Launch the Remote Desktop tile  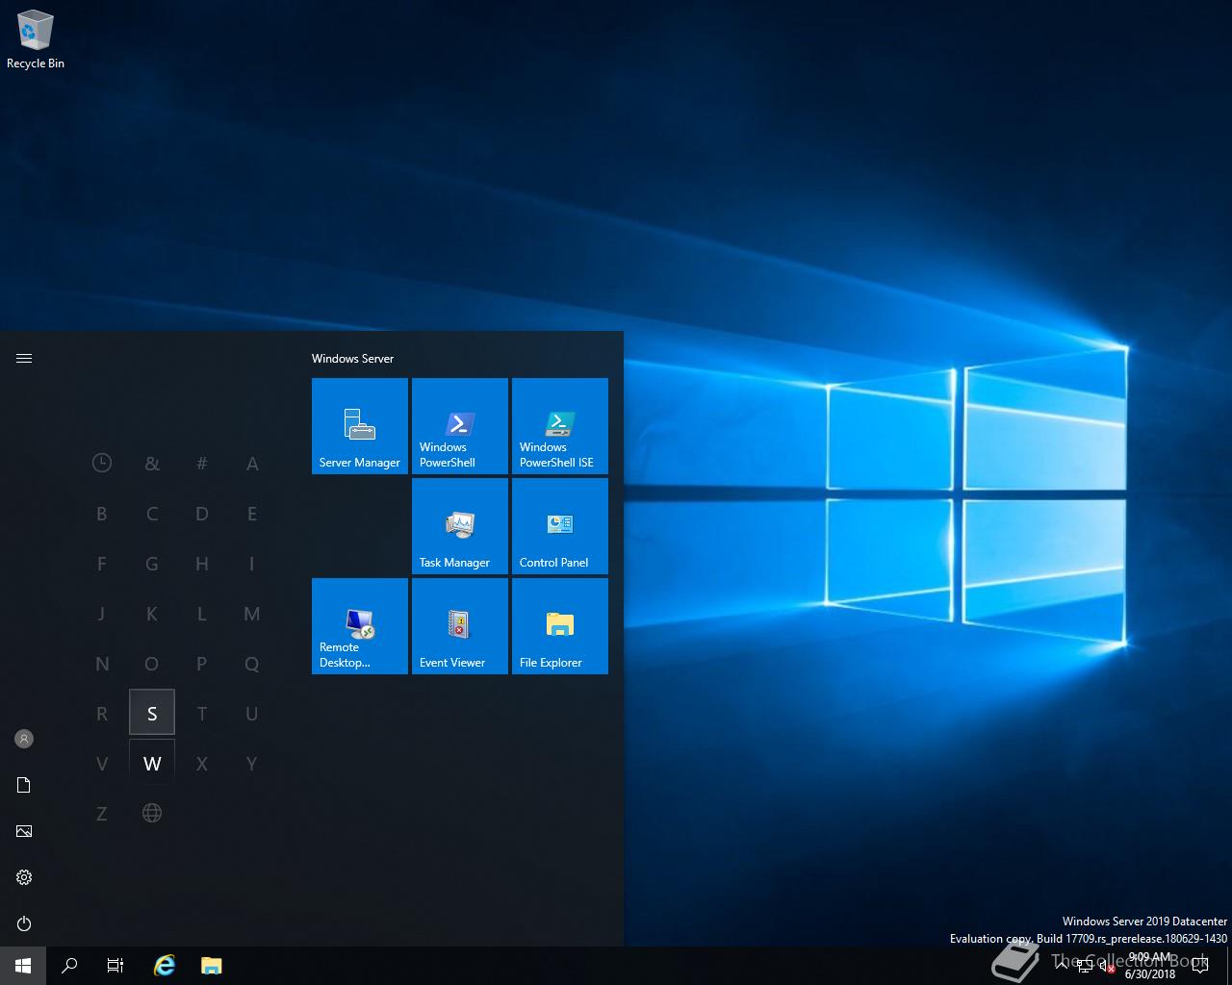[360, 626]
